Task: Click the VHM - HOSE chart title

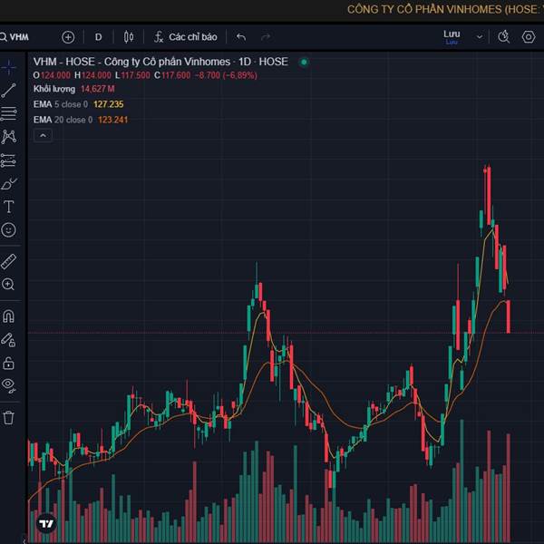Action: 160,62
